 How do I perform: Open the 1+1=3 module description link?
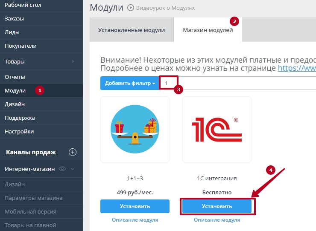[x=135, y=220]
